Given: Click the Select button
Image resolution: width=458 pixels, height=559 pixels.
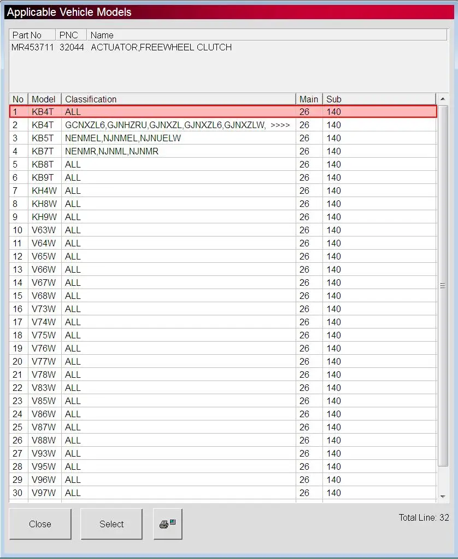Looking at the screenshot, I should [111, 524].
